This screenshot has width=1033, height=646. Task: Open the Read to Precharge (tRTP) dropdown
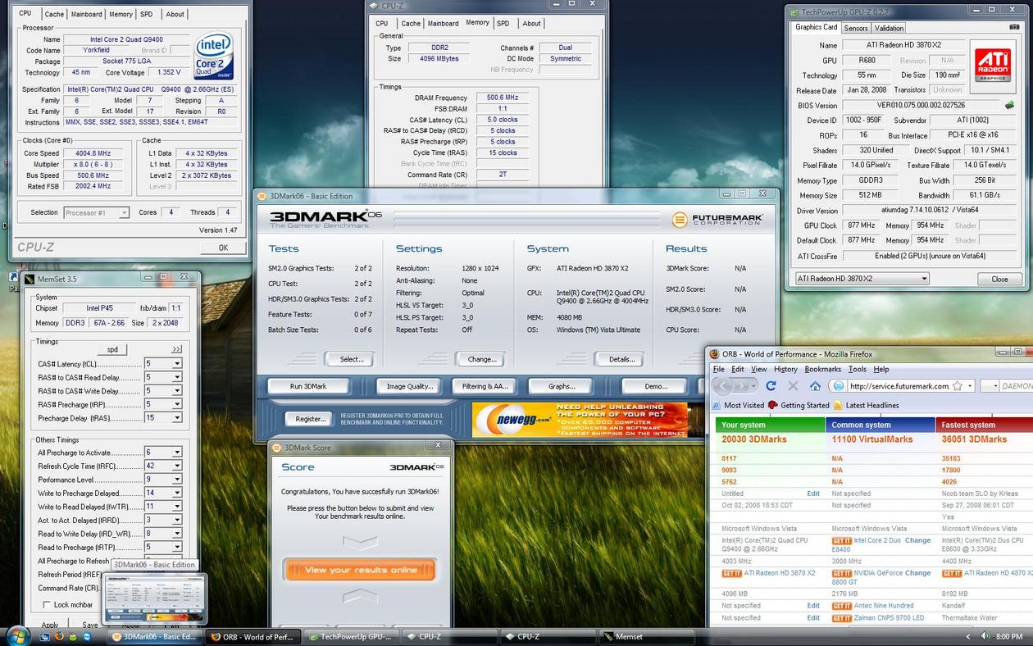pyautogui.click(x=176, y=547)
